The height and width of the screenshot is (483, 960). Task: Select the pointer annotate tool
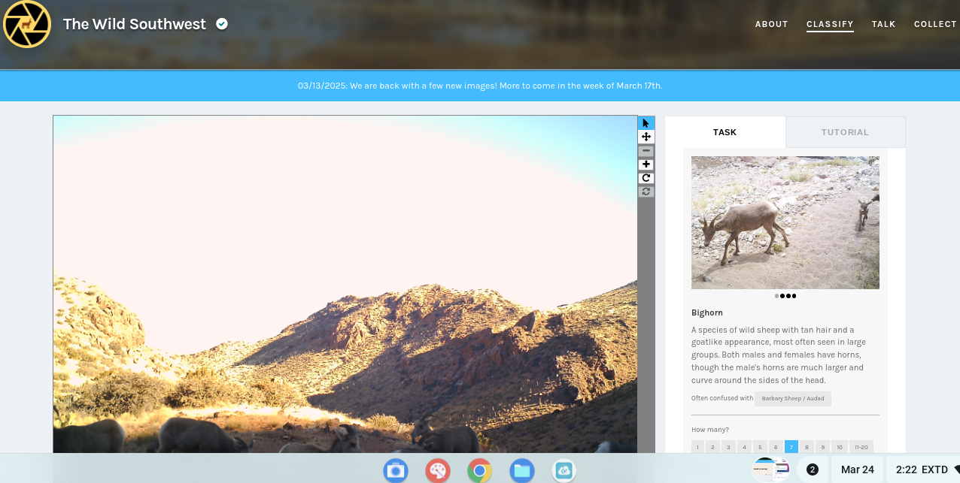[646, 123]
